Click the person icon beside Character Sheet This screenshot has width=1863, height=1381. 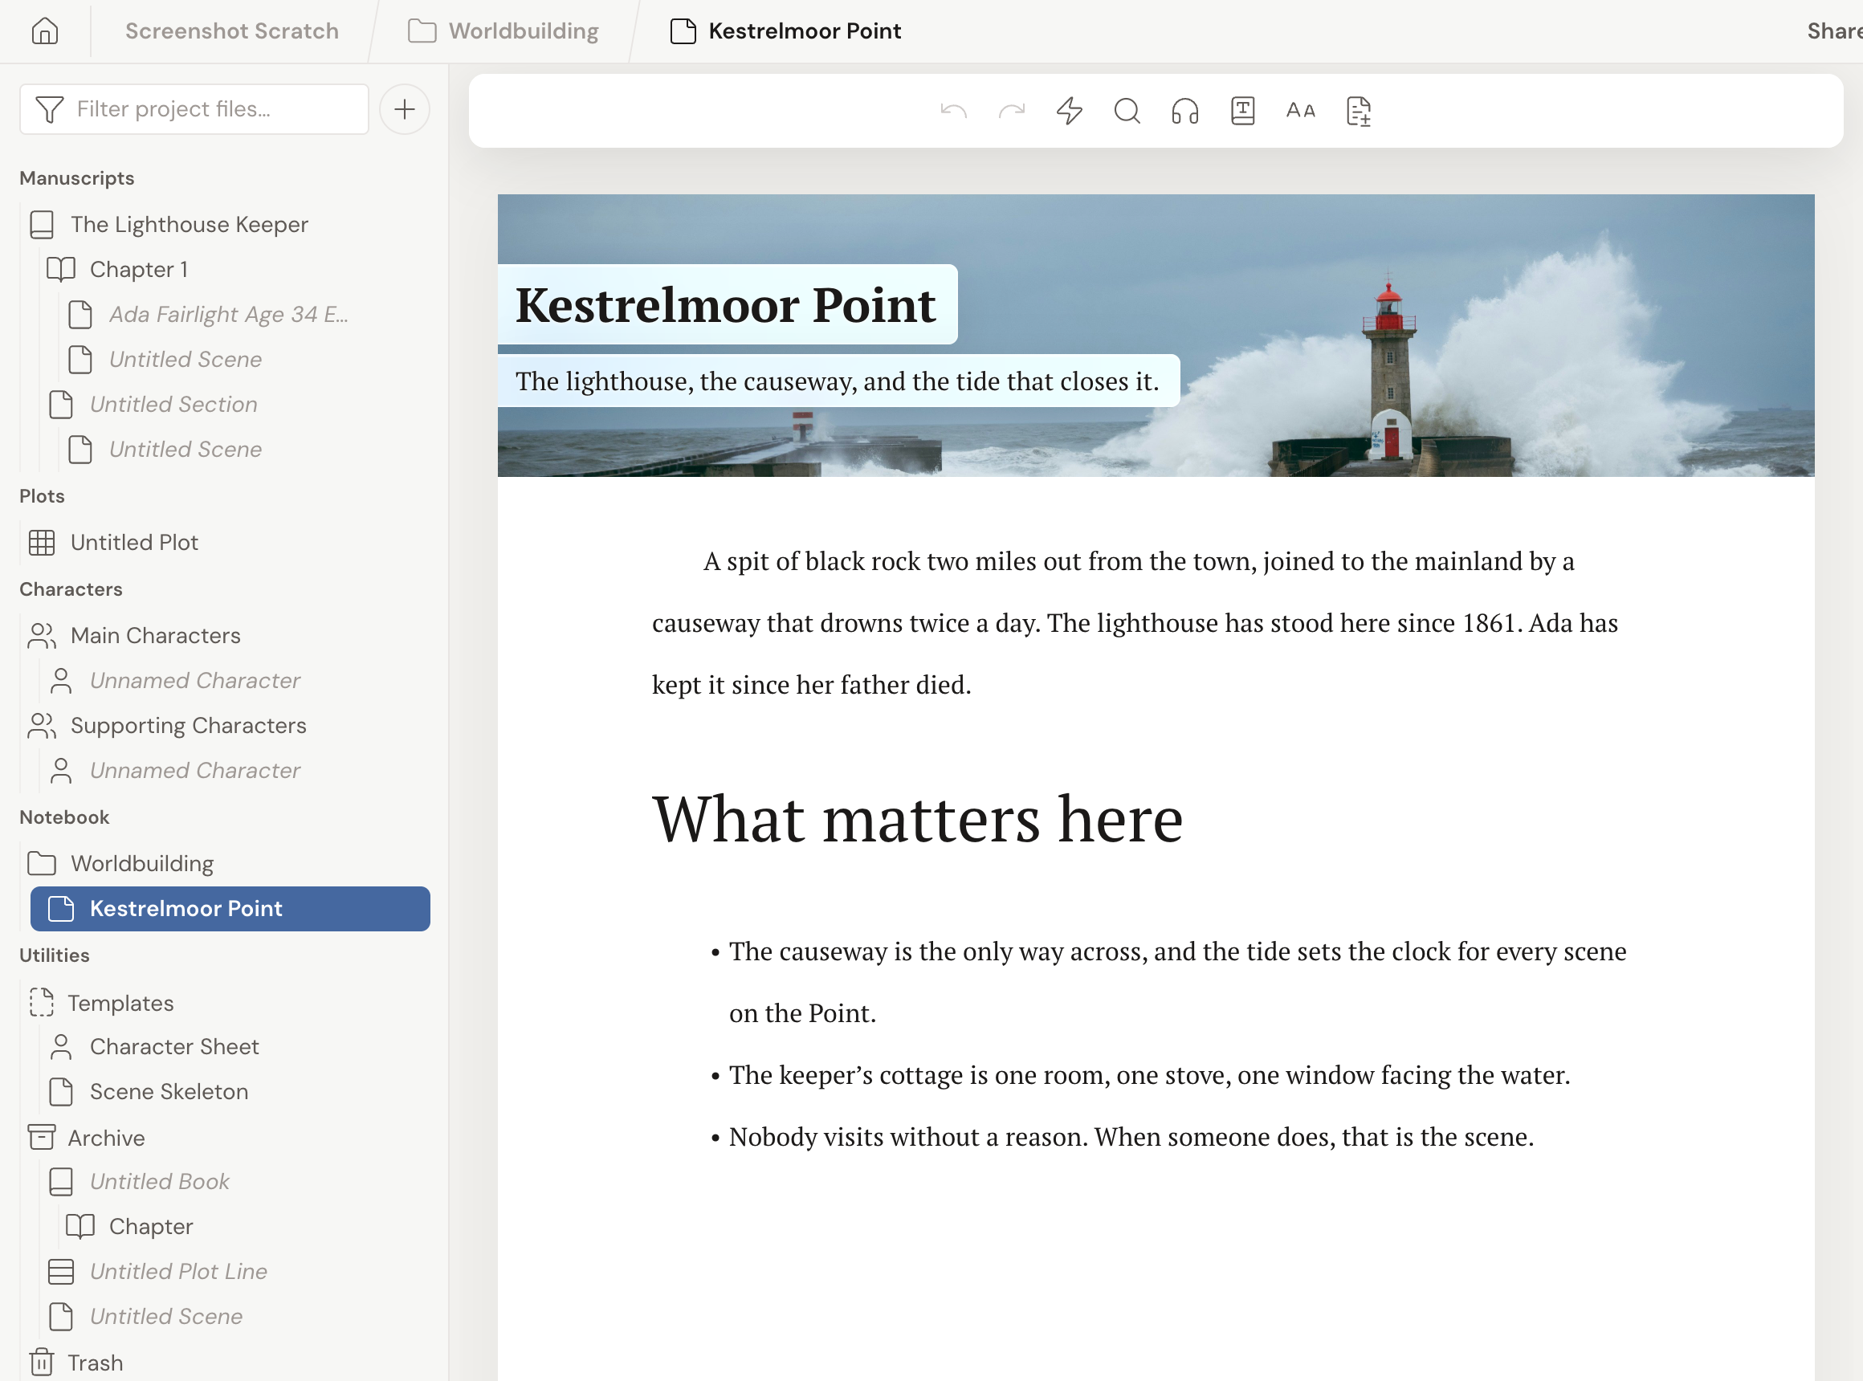(61, 1047)
